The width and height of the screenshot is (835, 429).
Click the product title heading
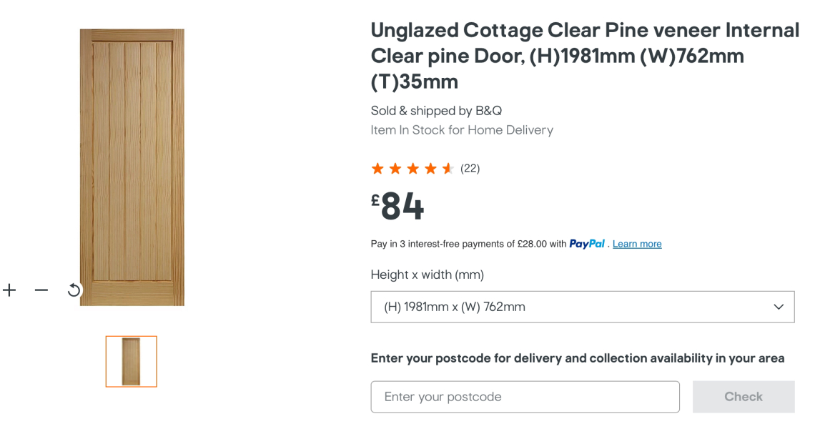[x=585, y=55]
